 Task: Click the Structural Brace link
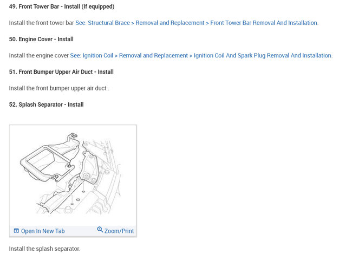coord(109,23)
